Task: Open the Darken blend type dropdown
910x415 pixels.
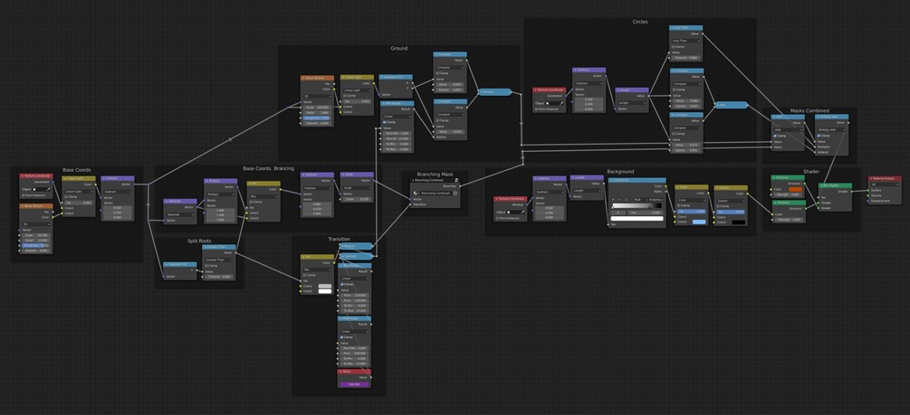Action: pyautogui.click(x=732, y=201)
